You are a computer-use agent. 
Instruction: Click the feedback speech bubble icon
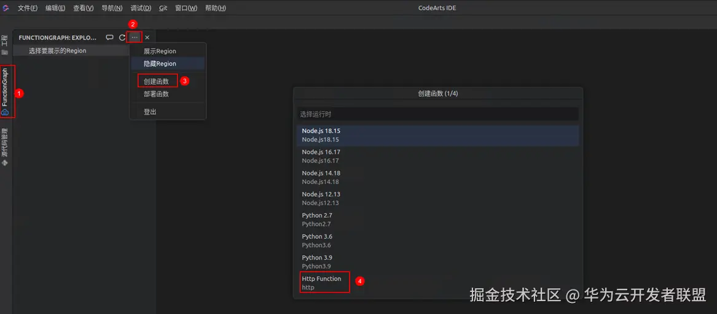[109, 37]
